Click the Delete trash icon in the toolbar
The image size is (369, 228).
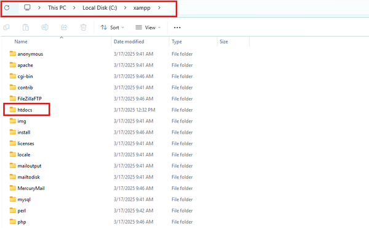click(83, 28)
